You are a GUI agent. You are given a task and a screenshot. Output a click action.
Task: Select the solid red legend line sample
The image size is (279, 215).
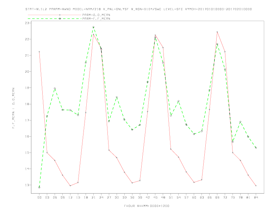[x=55, y=15]
